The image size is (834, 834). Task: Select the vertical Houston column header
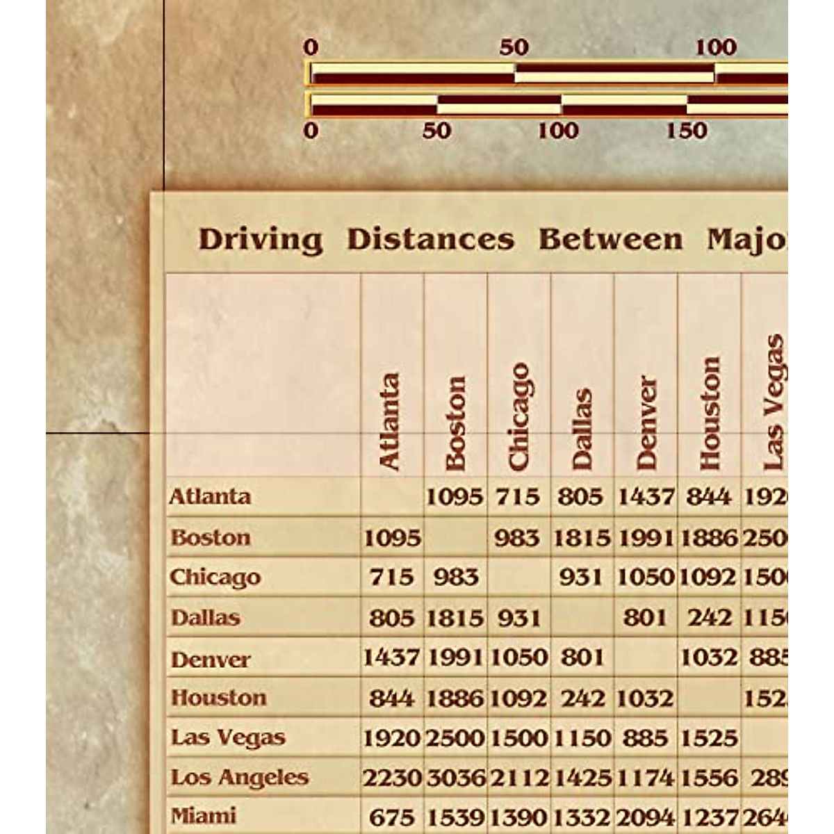click(710, 414)
